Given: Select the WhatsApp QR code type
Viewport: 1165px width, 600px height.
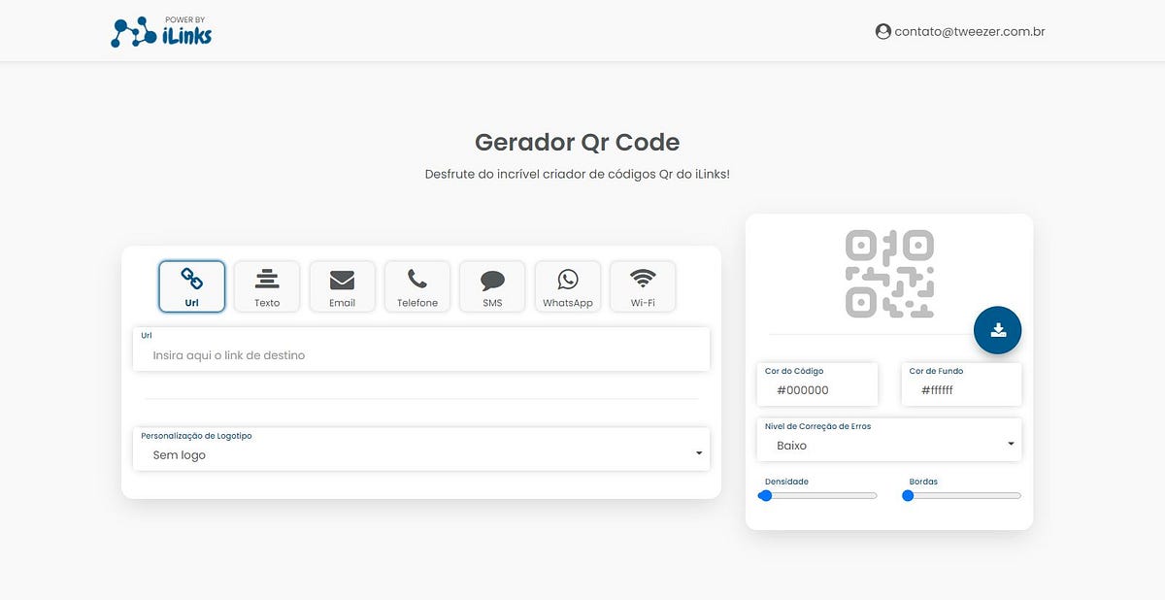Looking at the screenshot, I should 567,285.
